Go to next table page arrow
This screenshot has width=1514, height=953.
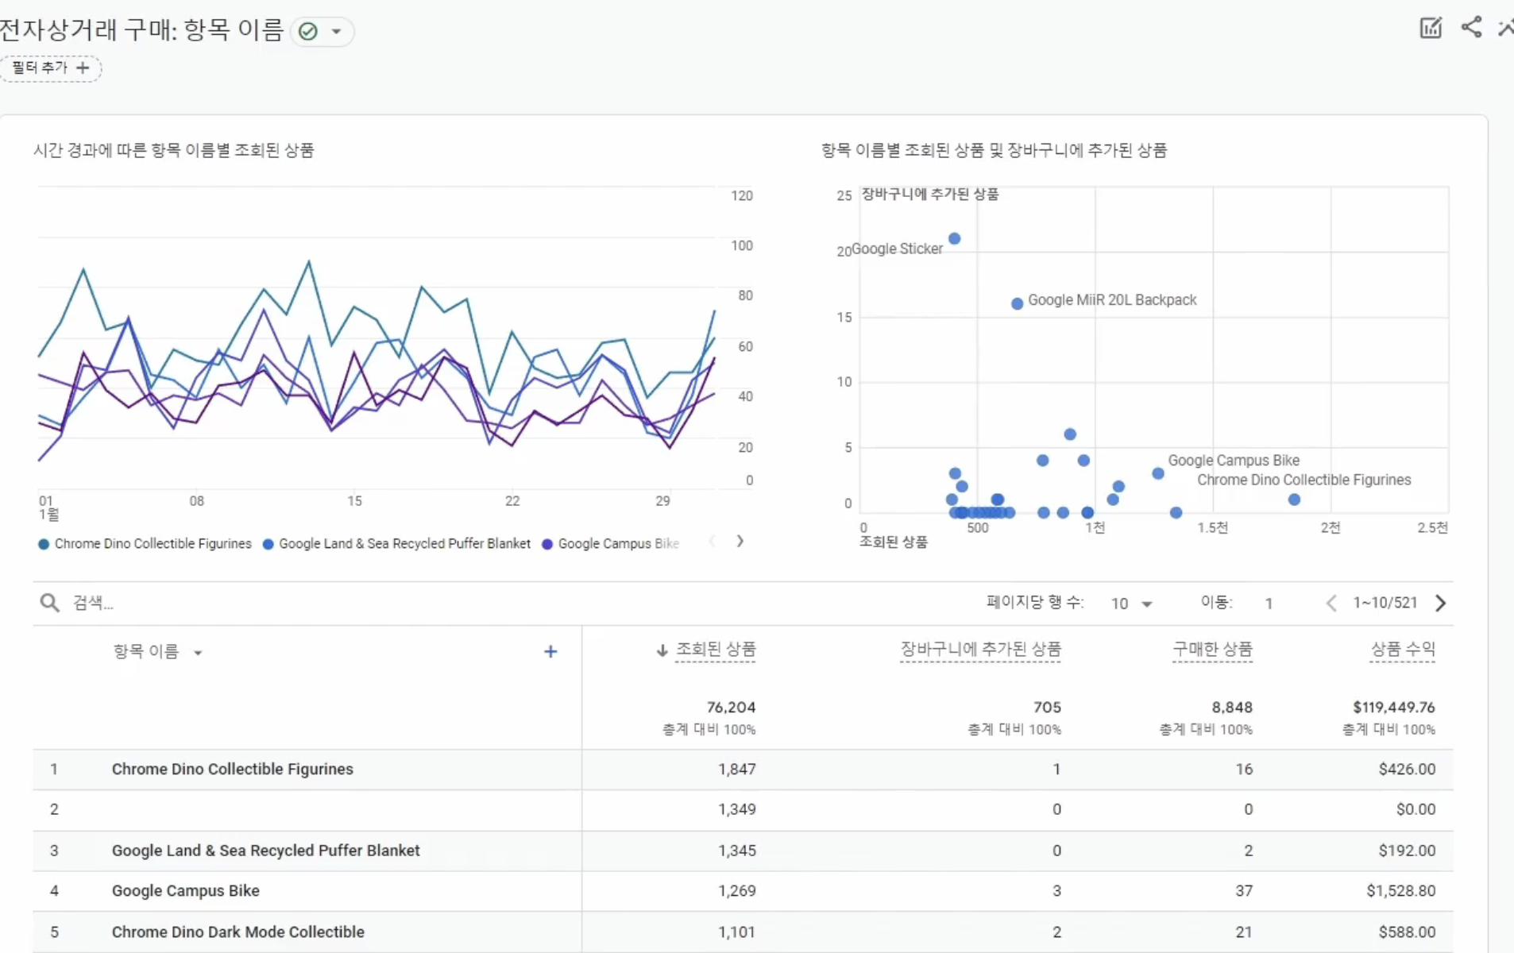pos(1441,604)
